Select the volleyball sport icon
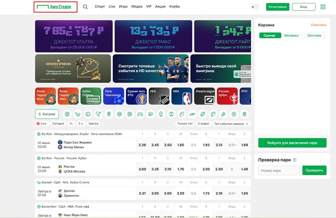Screen dimensions: 336x218 [x=130, y=114]
